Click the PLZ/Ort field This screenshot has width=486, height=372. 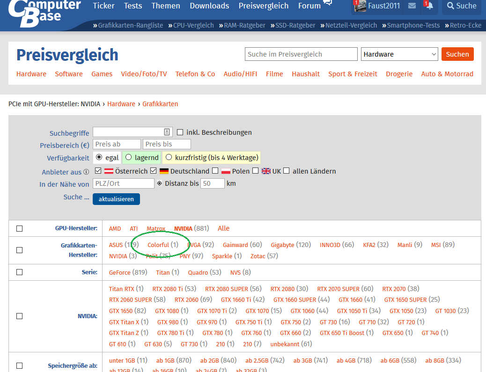click(123, 183)
